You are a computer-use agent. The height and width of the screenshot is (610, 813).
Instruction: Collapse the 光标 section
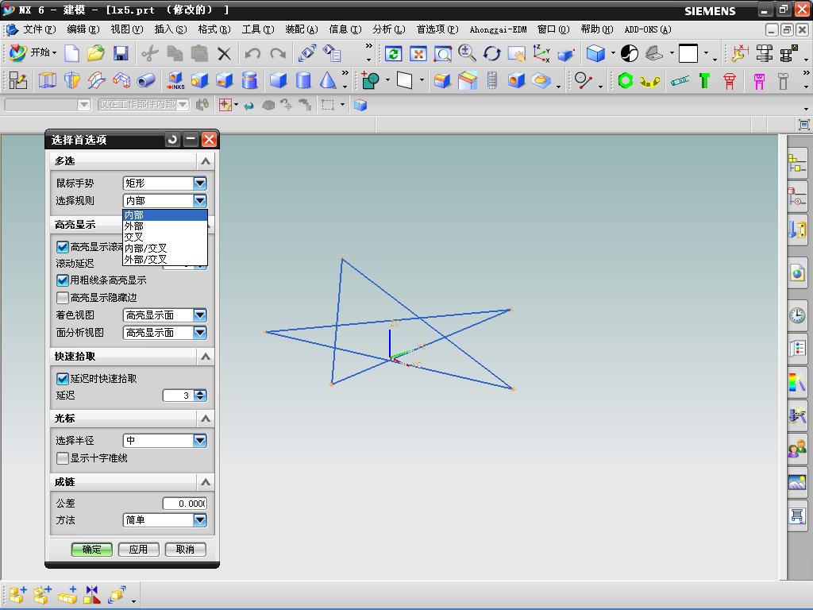pyautogui.click(x=206, y=418)
